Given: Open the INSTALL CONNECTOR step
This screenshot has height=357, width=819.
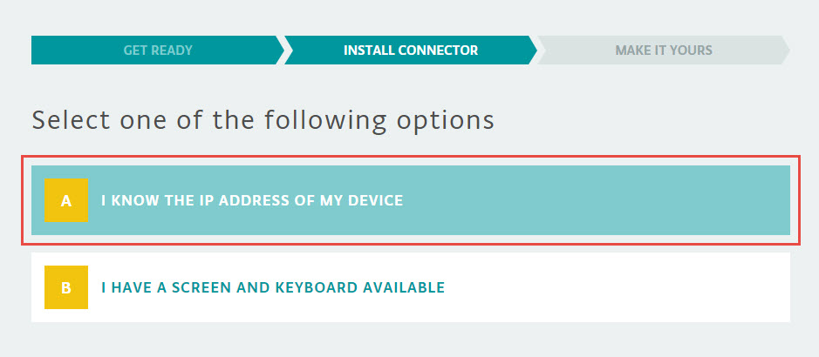Looking at the screenshot, I should [411, 51].
